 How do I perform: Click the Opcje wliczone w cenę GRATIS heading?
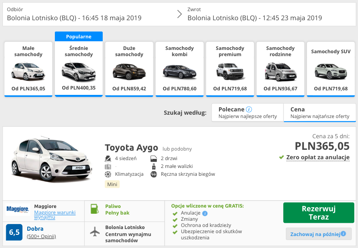[x=207, y=206]
